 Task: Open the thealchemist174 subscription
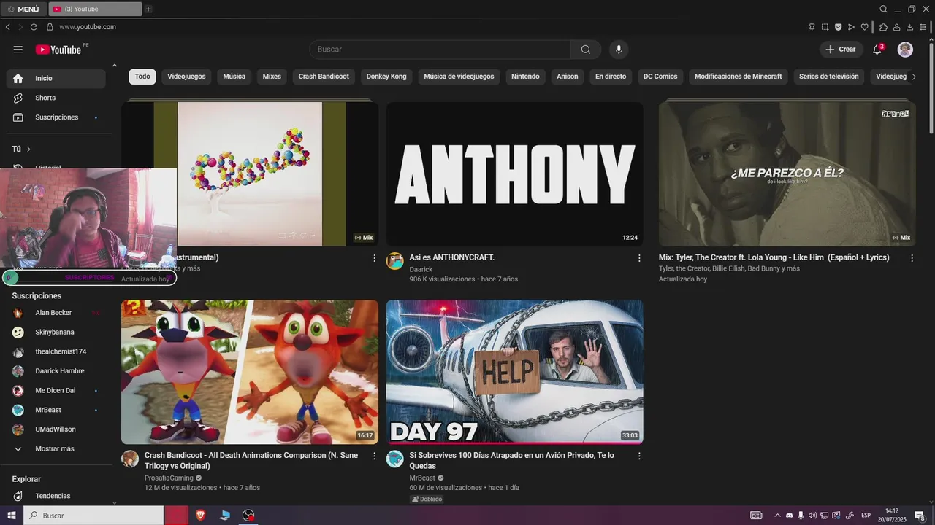pyautogui.click(x=56, y=351)
